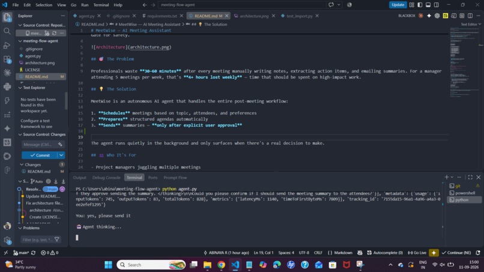Synchronize changes in the status bar
484x272 pixels.
pos(34,253)
